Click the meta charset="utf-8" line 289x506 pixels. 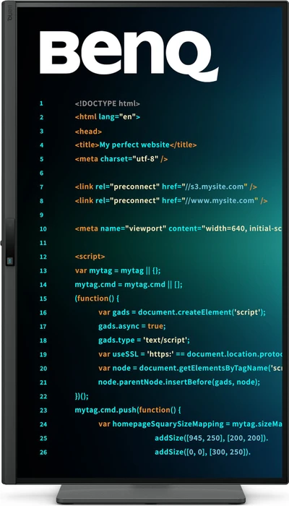point(121,159)
